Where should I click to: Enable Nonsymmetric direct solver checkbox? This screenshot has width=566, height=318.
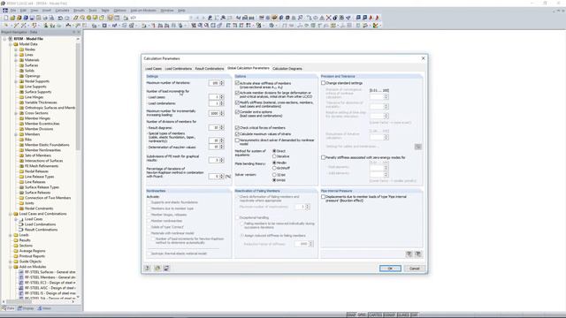coord(237,140)
